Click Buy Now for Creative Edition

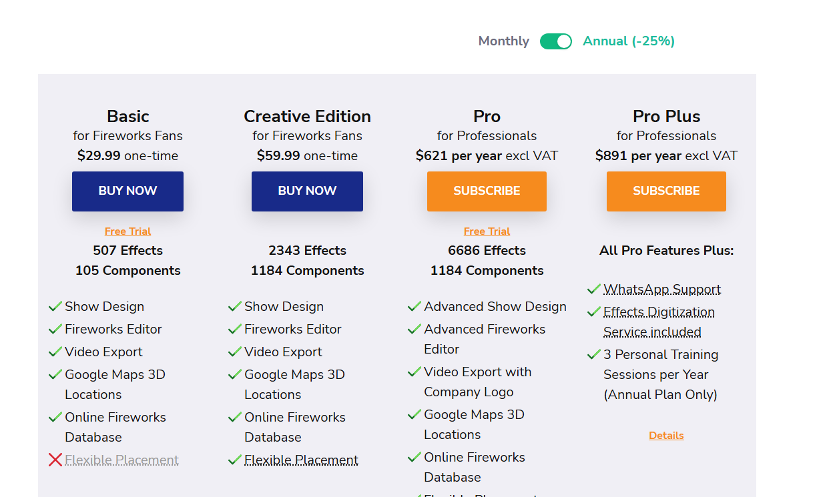click(307, 191)
